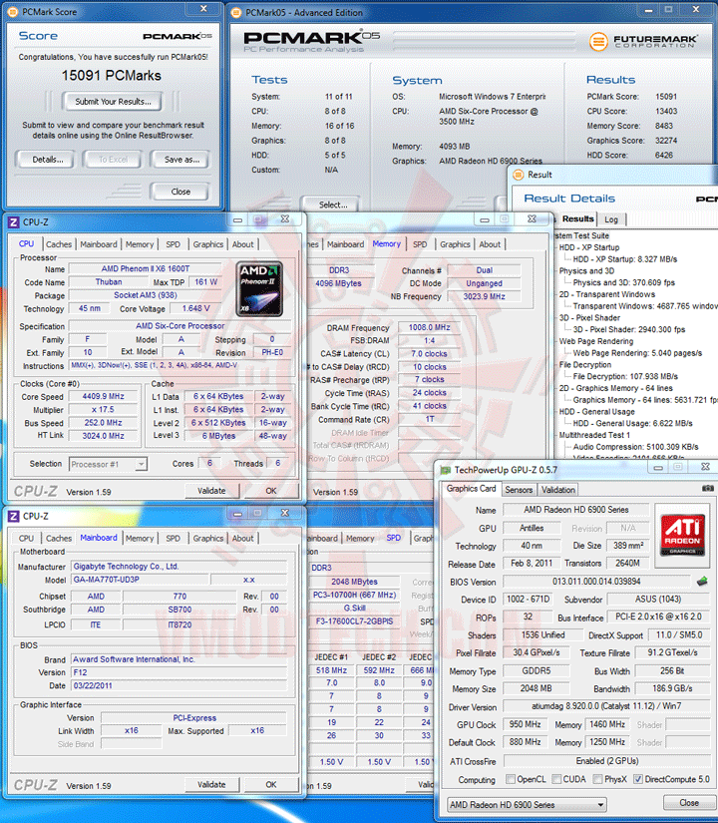This screenshot has height=823, width=718.
Task: Click Close button in PCMark Score window
Action: click(180, 192)
